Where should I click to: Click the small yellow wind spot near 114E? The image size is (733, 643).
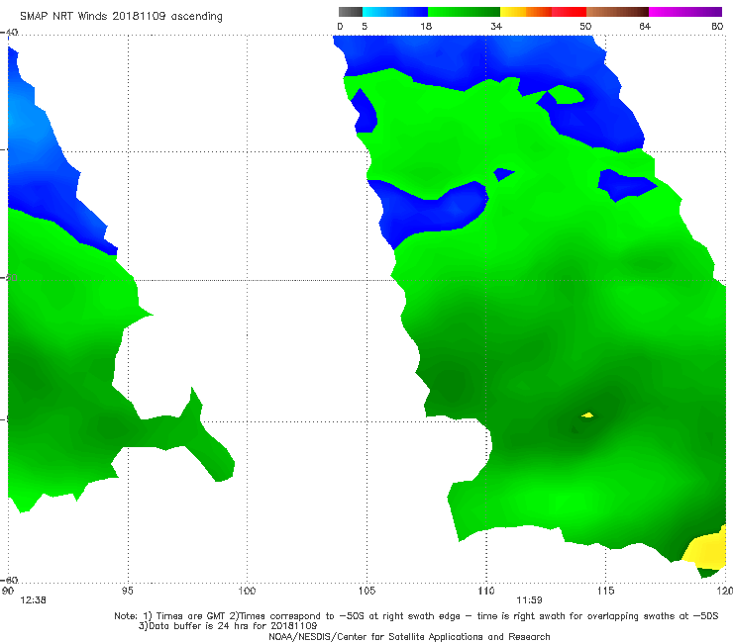click(x=587, y=414)
